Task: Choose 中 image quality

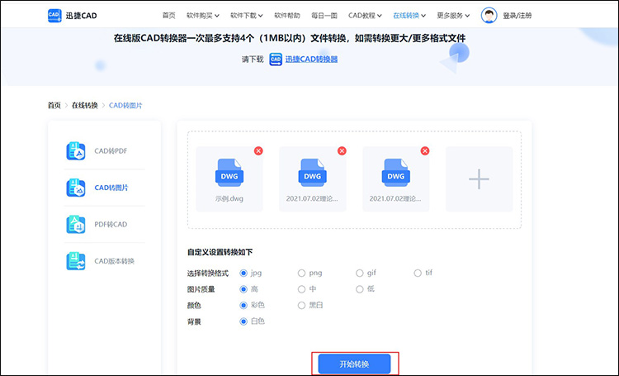Action: tap(301, 289)
